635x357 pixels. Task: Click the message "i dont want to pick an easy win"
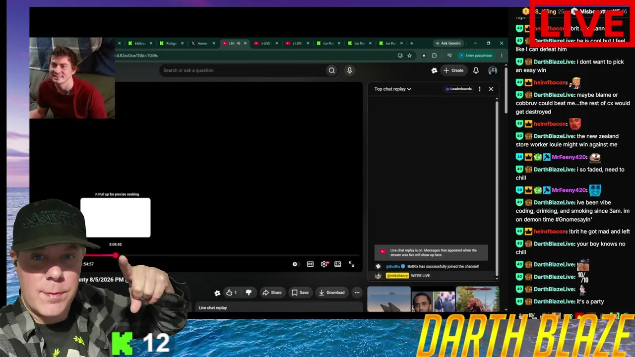(x=569, y=66)
